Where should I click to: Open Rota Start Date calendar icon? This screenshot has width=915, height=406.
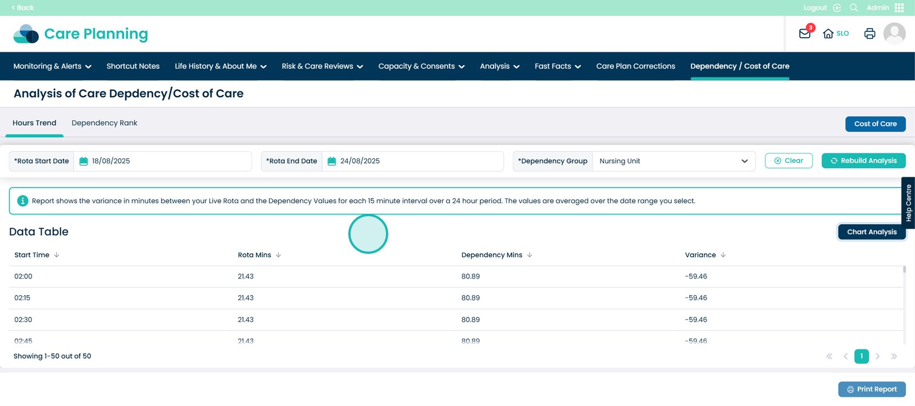(83, 161)
